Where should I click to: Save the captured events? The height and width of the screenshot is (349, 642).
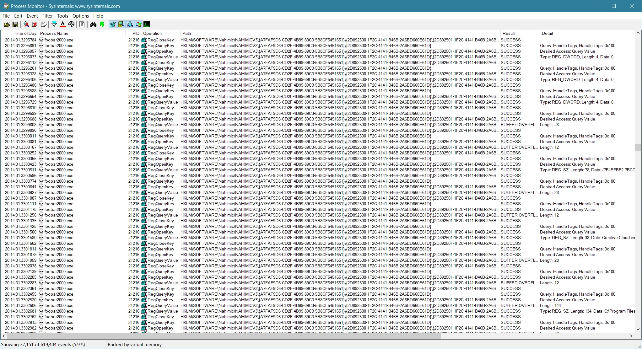pyautogui.click(x=15, y=24)
